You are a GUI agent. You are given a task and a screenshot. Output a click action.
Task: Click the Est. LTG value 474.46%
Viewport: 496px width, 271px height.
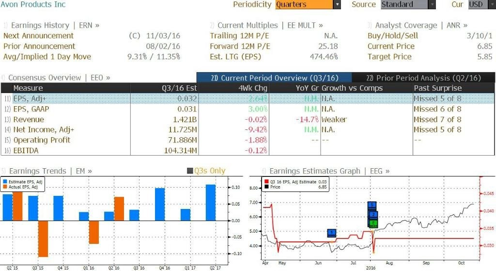click(x=324, y=57)
